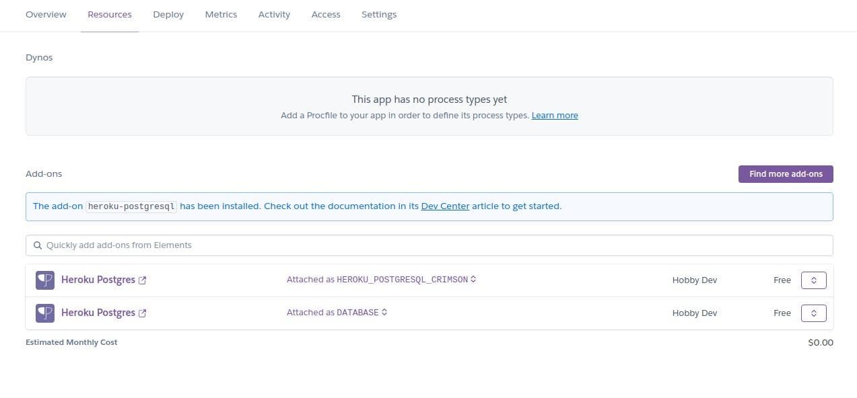Click external link icon in DATABASE row
The width and height of the screenshot is (857, 398).
pos(142,313)
